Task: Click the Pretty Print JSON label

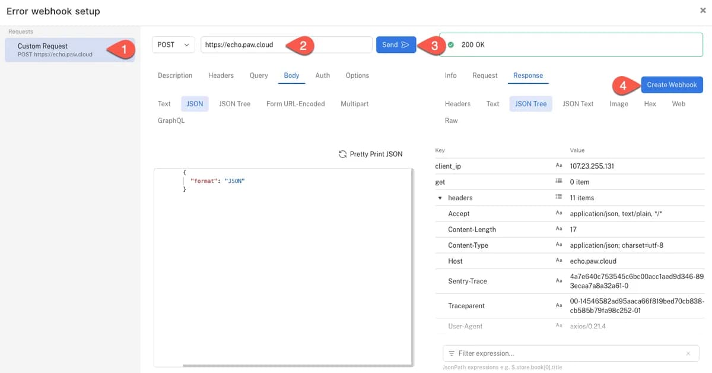Action: click(x=376, y=154)
